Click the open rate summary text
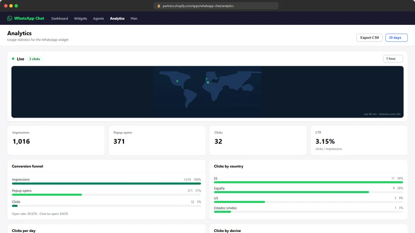Screen dimensions: 415x233 click(x=40, y=214)
